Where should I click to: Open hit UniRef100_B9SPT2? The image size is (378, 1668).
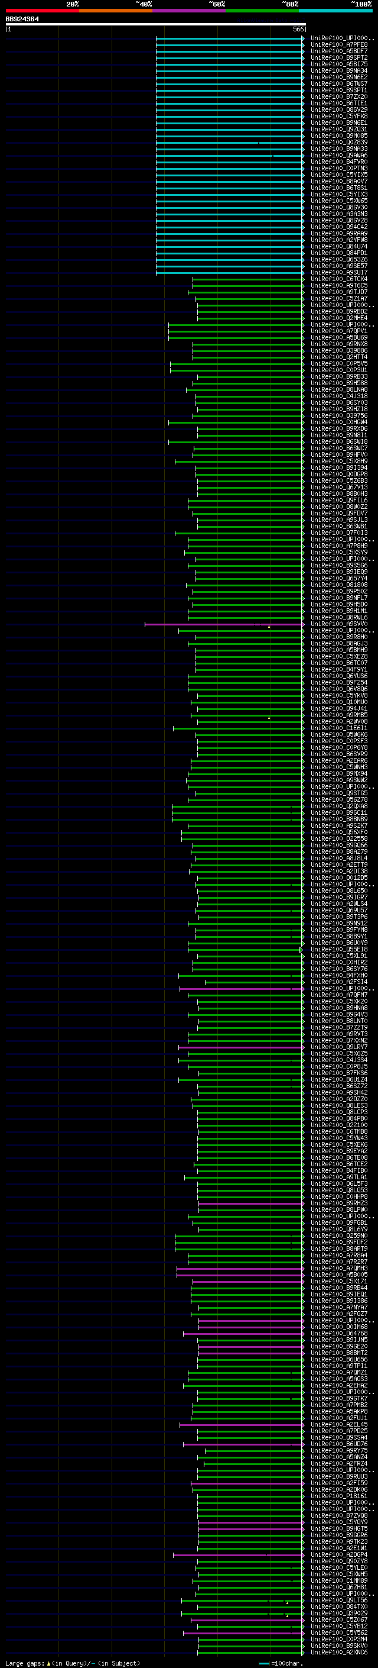338,57
